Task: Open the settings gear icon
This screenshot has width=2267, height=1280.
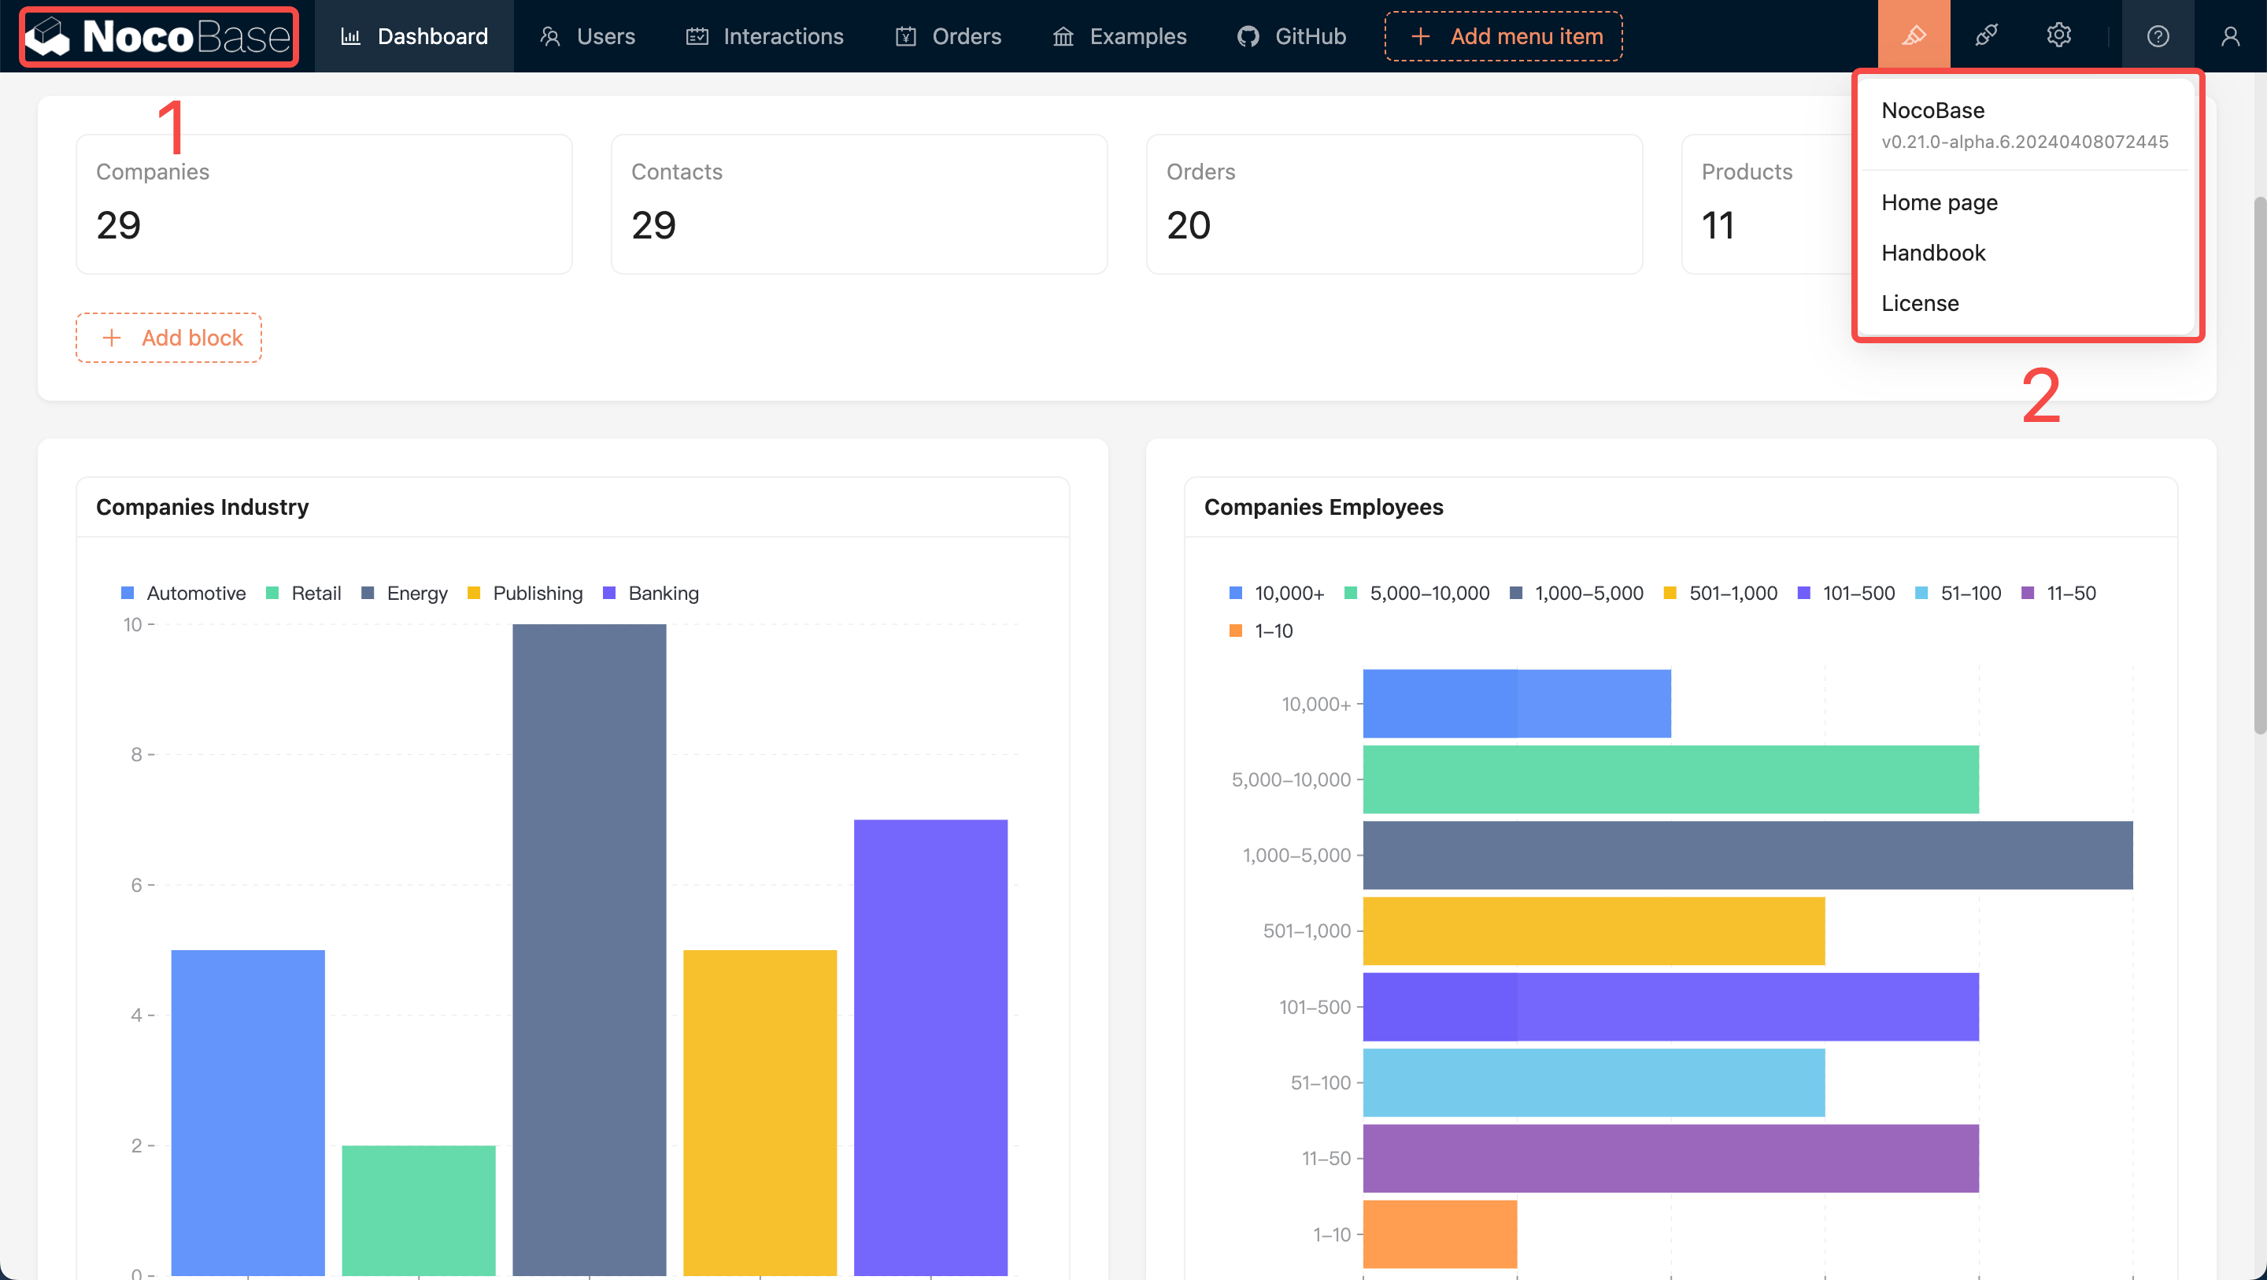Action: point(2058,36)
